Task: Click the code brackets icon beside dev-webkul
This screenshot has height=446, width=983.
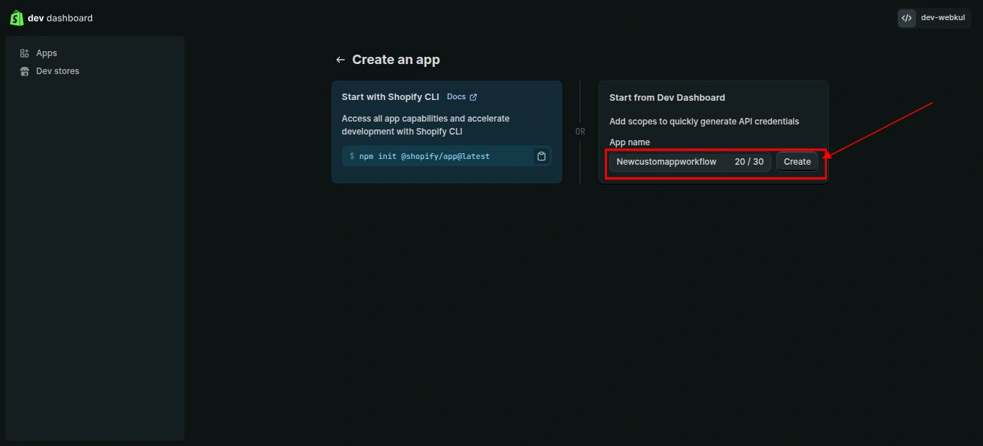Action: (x=907, y=18)
